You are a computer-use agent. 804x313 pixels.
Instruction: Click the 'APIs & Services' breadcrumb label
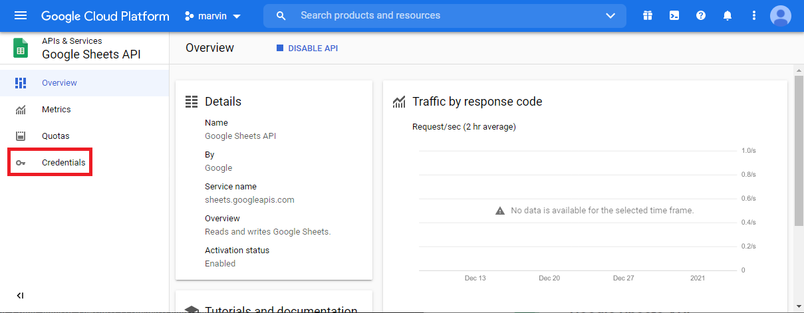72,41
